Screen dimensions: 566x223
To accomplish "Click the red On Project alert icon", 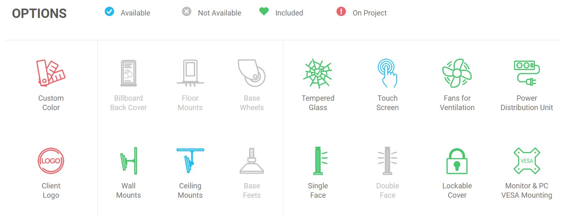I will (x=341, y=11).
